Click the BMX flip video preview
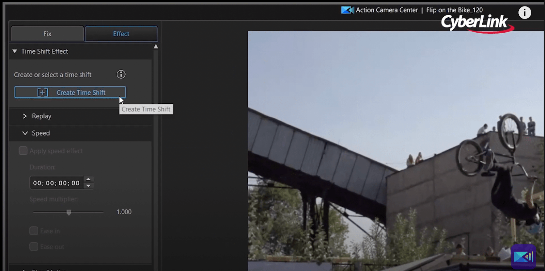 pos(395,150)
